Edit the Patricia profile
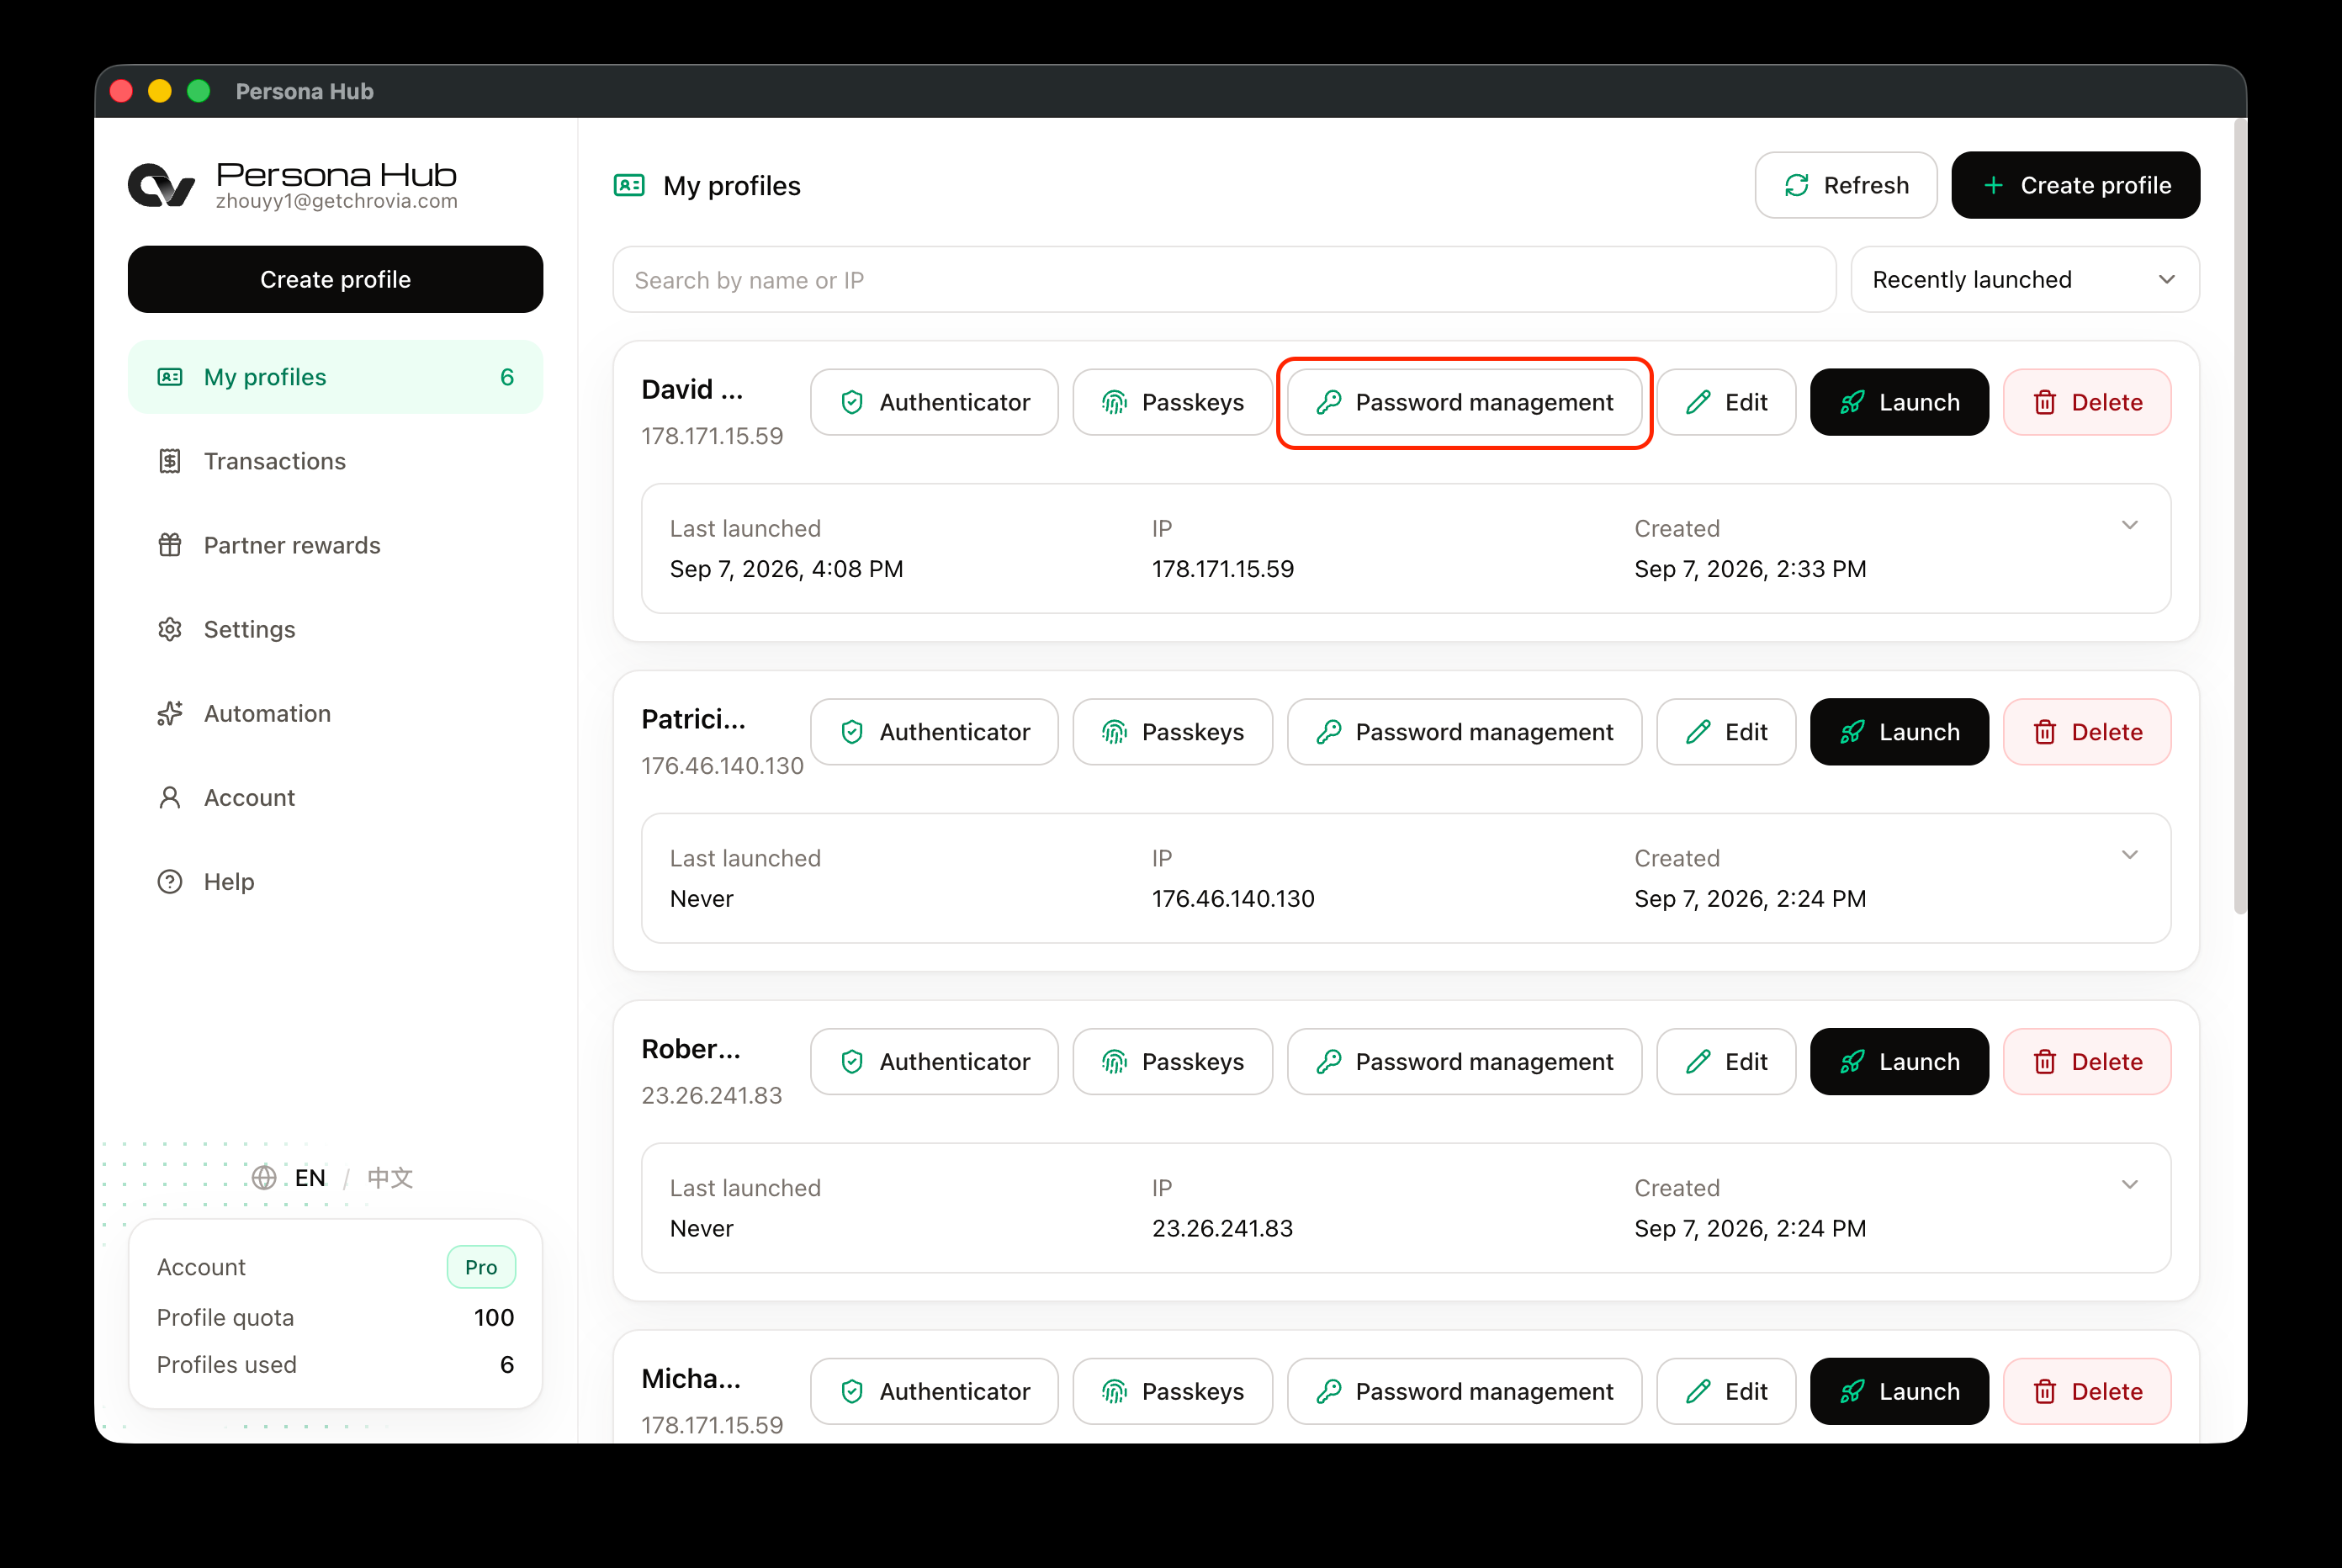This screenshot has height=1568, width=2342. click(x=1726, y=732)
